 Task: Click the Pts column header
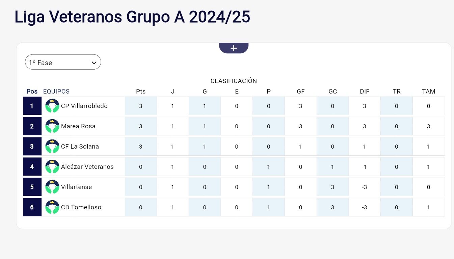[x=141, y=92]
